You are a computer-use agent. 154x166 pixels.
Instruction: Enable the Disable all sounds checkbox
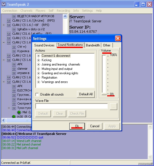37,94
